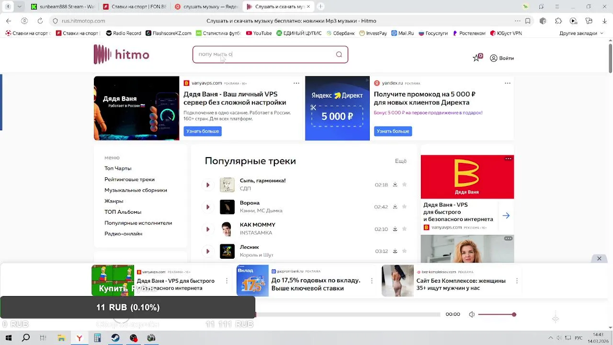Open Windows Start menu
This screenshot has height=345, width=613.
click(8, 338)
